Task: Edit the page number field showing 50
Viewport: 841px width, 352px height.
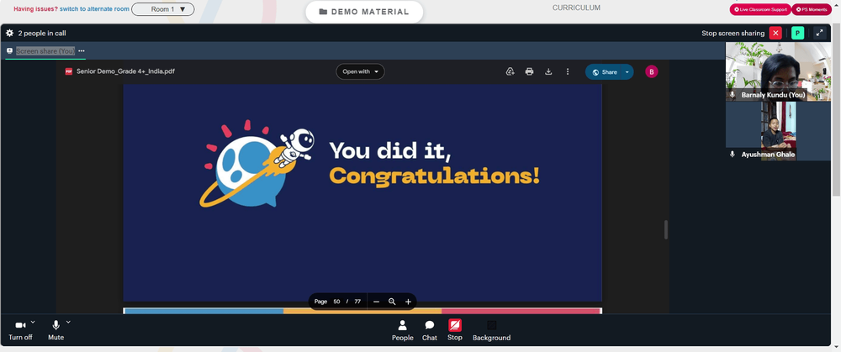Action: (x=337, y=302)
